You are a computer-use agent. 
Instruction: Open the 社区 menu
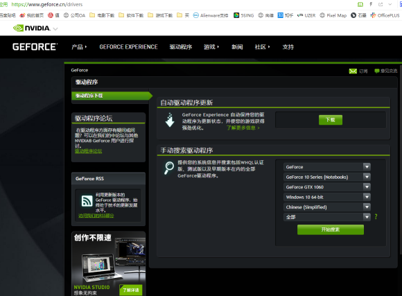click(262, 47)
